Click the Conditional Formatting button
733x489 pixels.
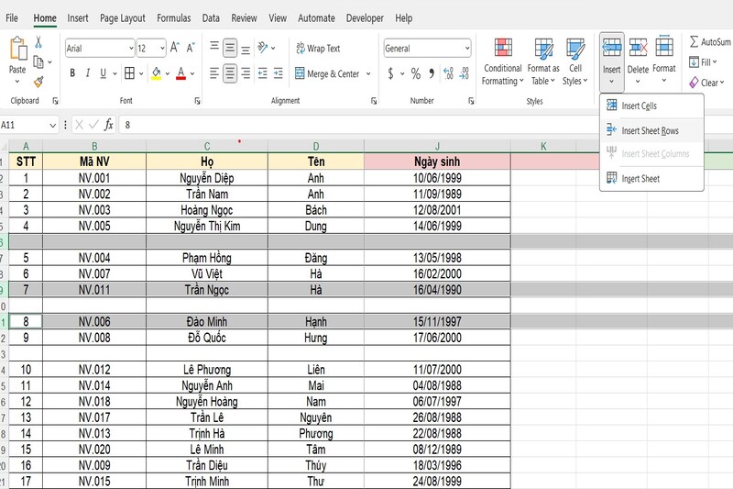click(502, 62)
